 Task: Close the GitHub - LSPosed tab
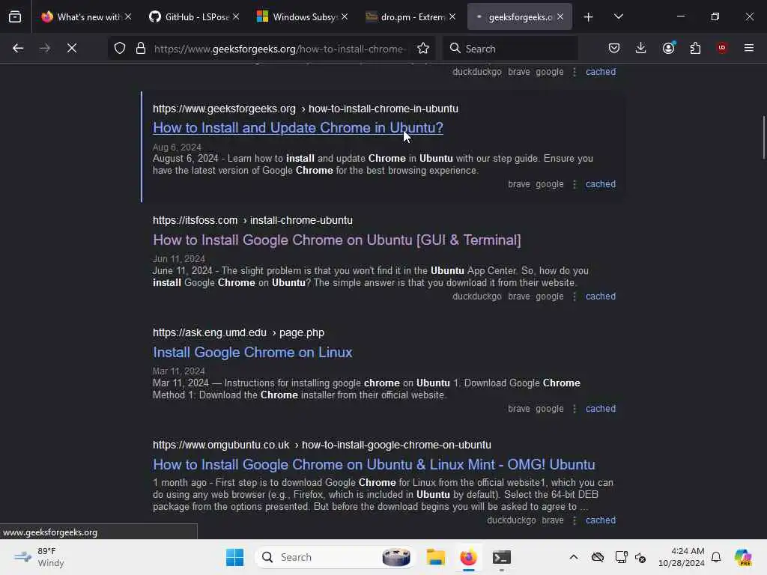236,16
